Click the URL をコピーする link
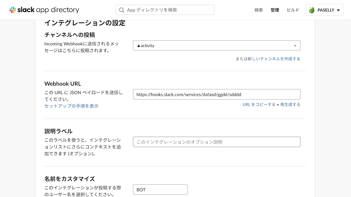351x197 pixels. click(259, 104)
